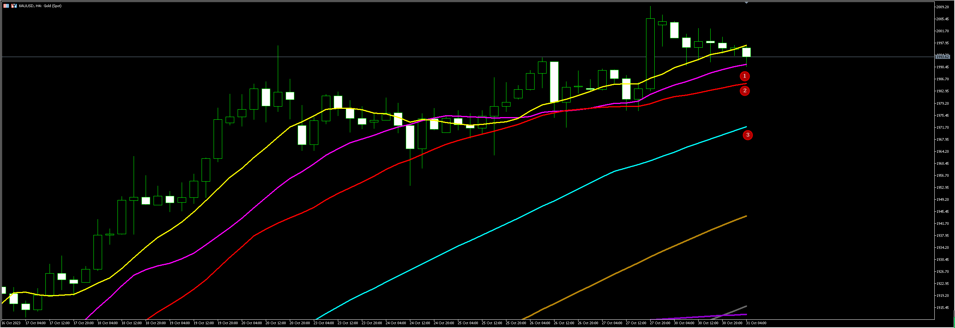Click the 1937.95 price scale label
Viewport: 955px width, 328px height.
click(943, 236)
